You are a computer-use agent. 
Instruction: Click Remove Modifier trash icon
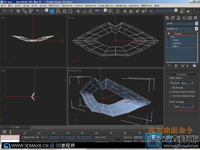pyautogui.click(x=187, y=66)
